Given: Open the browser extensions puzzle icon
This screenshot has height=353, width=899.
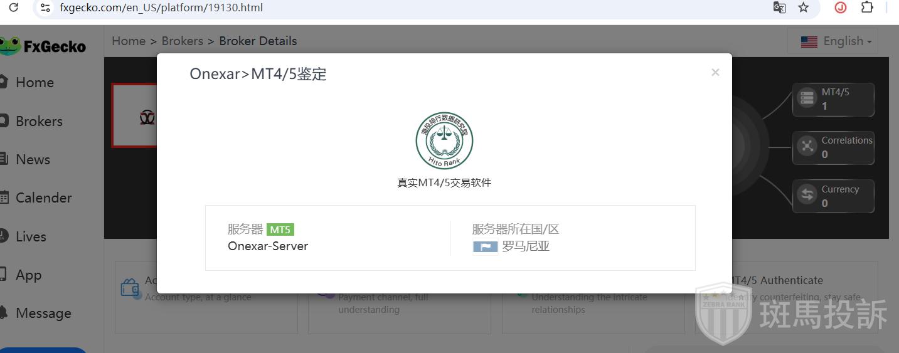Looking at the screenshot, I should point(867,8).
